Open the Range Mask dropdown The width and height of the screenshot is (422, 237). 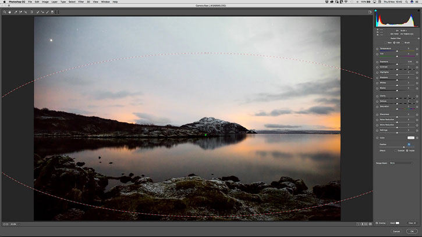pyautogui.click(x=401, y=163)
